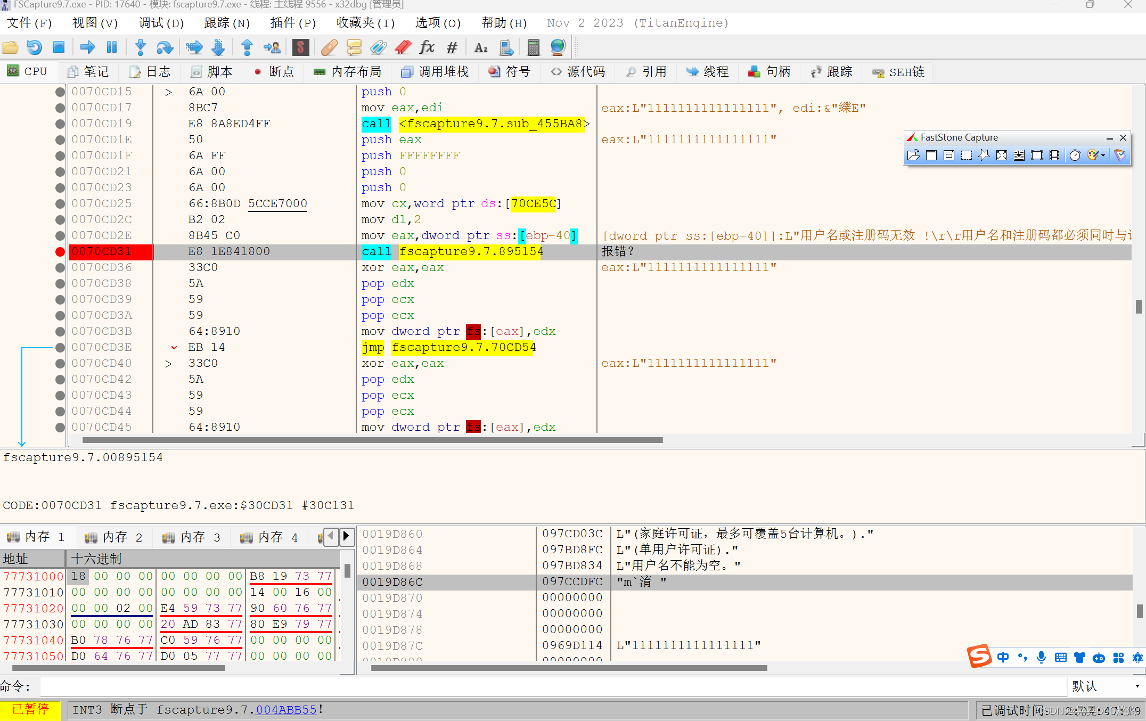Click the Step Into icon
This screenshot has width=1146, height=721.
tap(140, 47)
